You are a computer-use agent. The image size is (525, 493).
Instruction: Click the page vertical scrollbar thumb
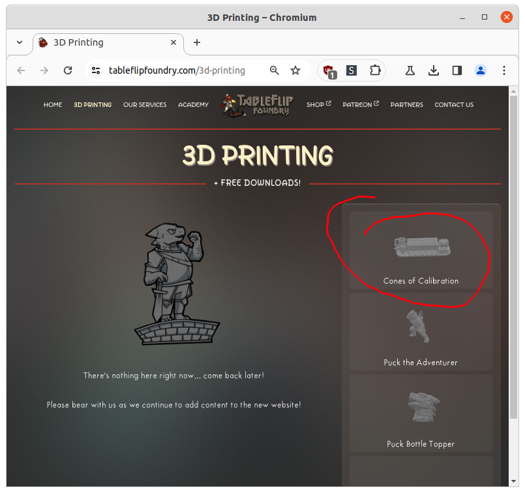pyautogui.click(x=513, y=257)
